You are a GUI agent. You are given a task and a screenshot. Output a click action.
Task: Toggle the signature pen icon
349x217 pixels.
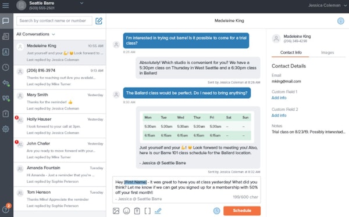[x=158, y=211]
